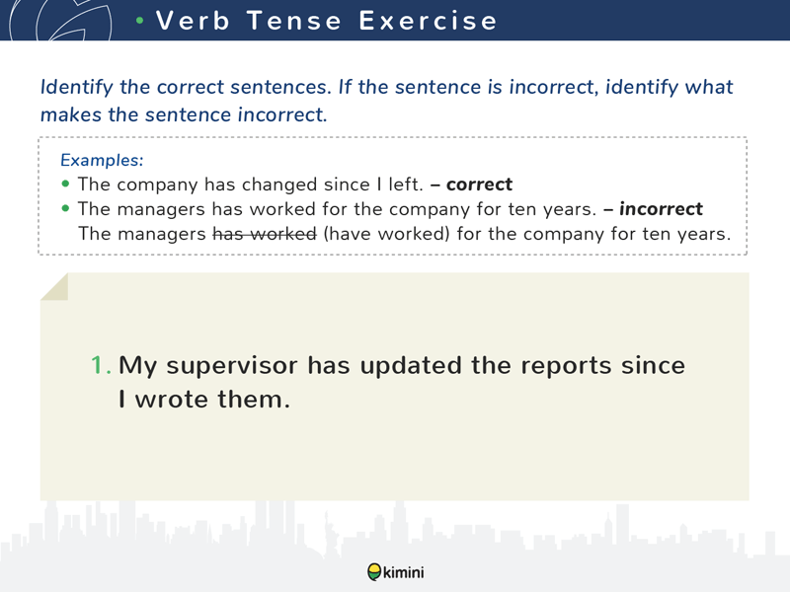Click the second green example bullet
Viewport: 790px width, 592px height.
(65, 208)
